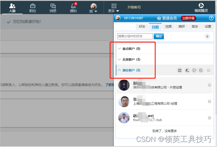Check the box for the LCT club contact
This screenshot has width=217, height=147.
[210, 118]
